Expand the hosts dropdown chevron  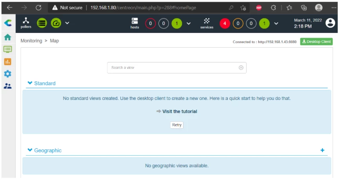(x=189, y=23)
